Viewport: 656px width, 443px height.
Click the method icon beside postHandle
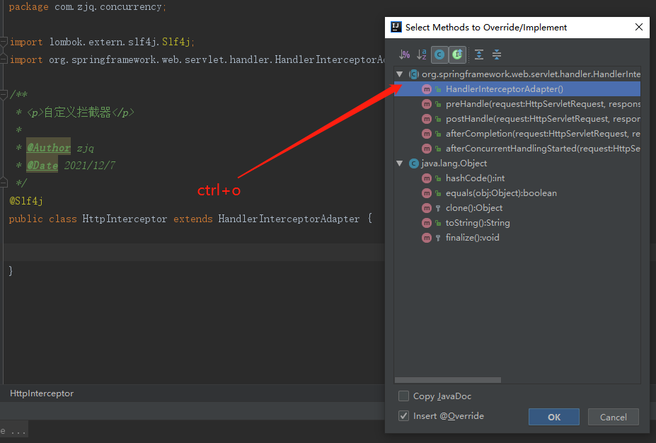[x=426, y=119]
